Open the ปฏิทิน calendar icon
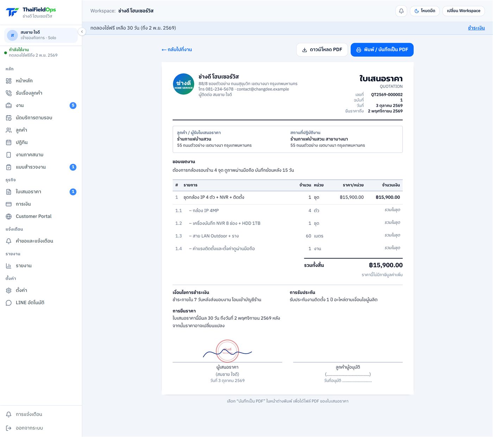This screenshot has height=437, width=493. pos(9,142)
